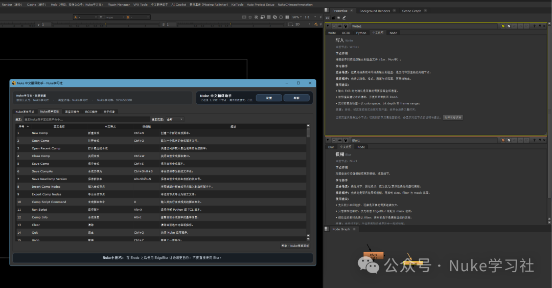Image resolution: width=552 pixels, height=288 pixels.
Task: Open the Write tab in Write1 panel
Action: [x=332, y=33]
